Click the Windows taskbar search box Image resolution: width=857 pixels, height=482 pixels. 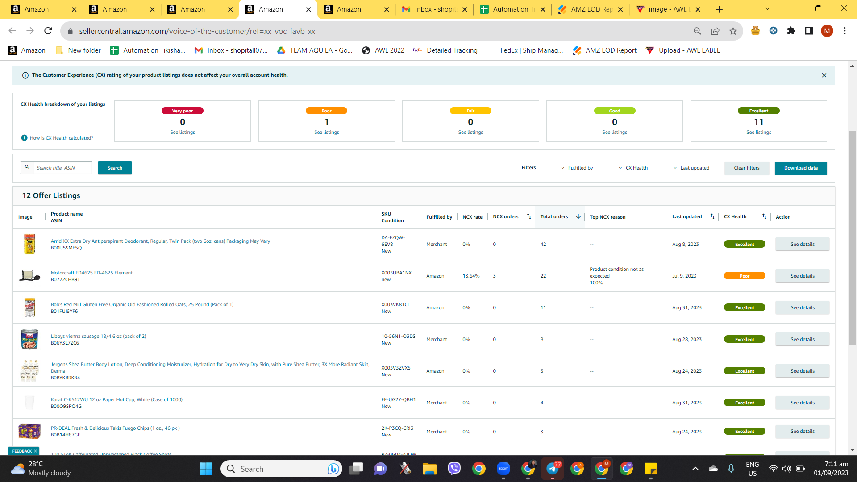point(281,469)
